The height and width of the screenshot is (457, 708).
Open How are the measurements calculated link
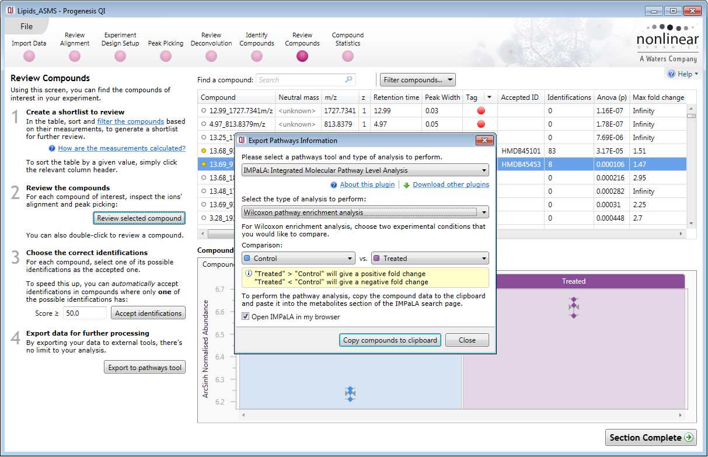click(122, 148)
